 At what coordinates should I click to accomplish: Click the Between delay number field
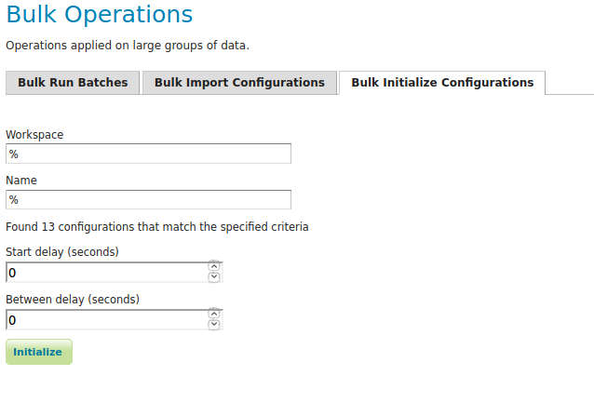coord(106,319)
